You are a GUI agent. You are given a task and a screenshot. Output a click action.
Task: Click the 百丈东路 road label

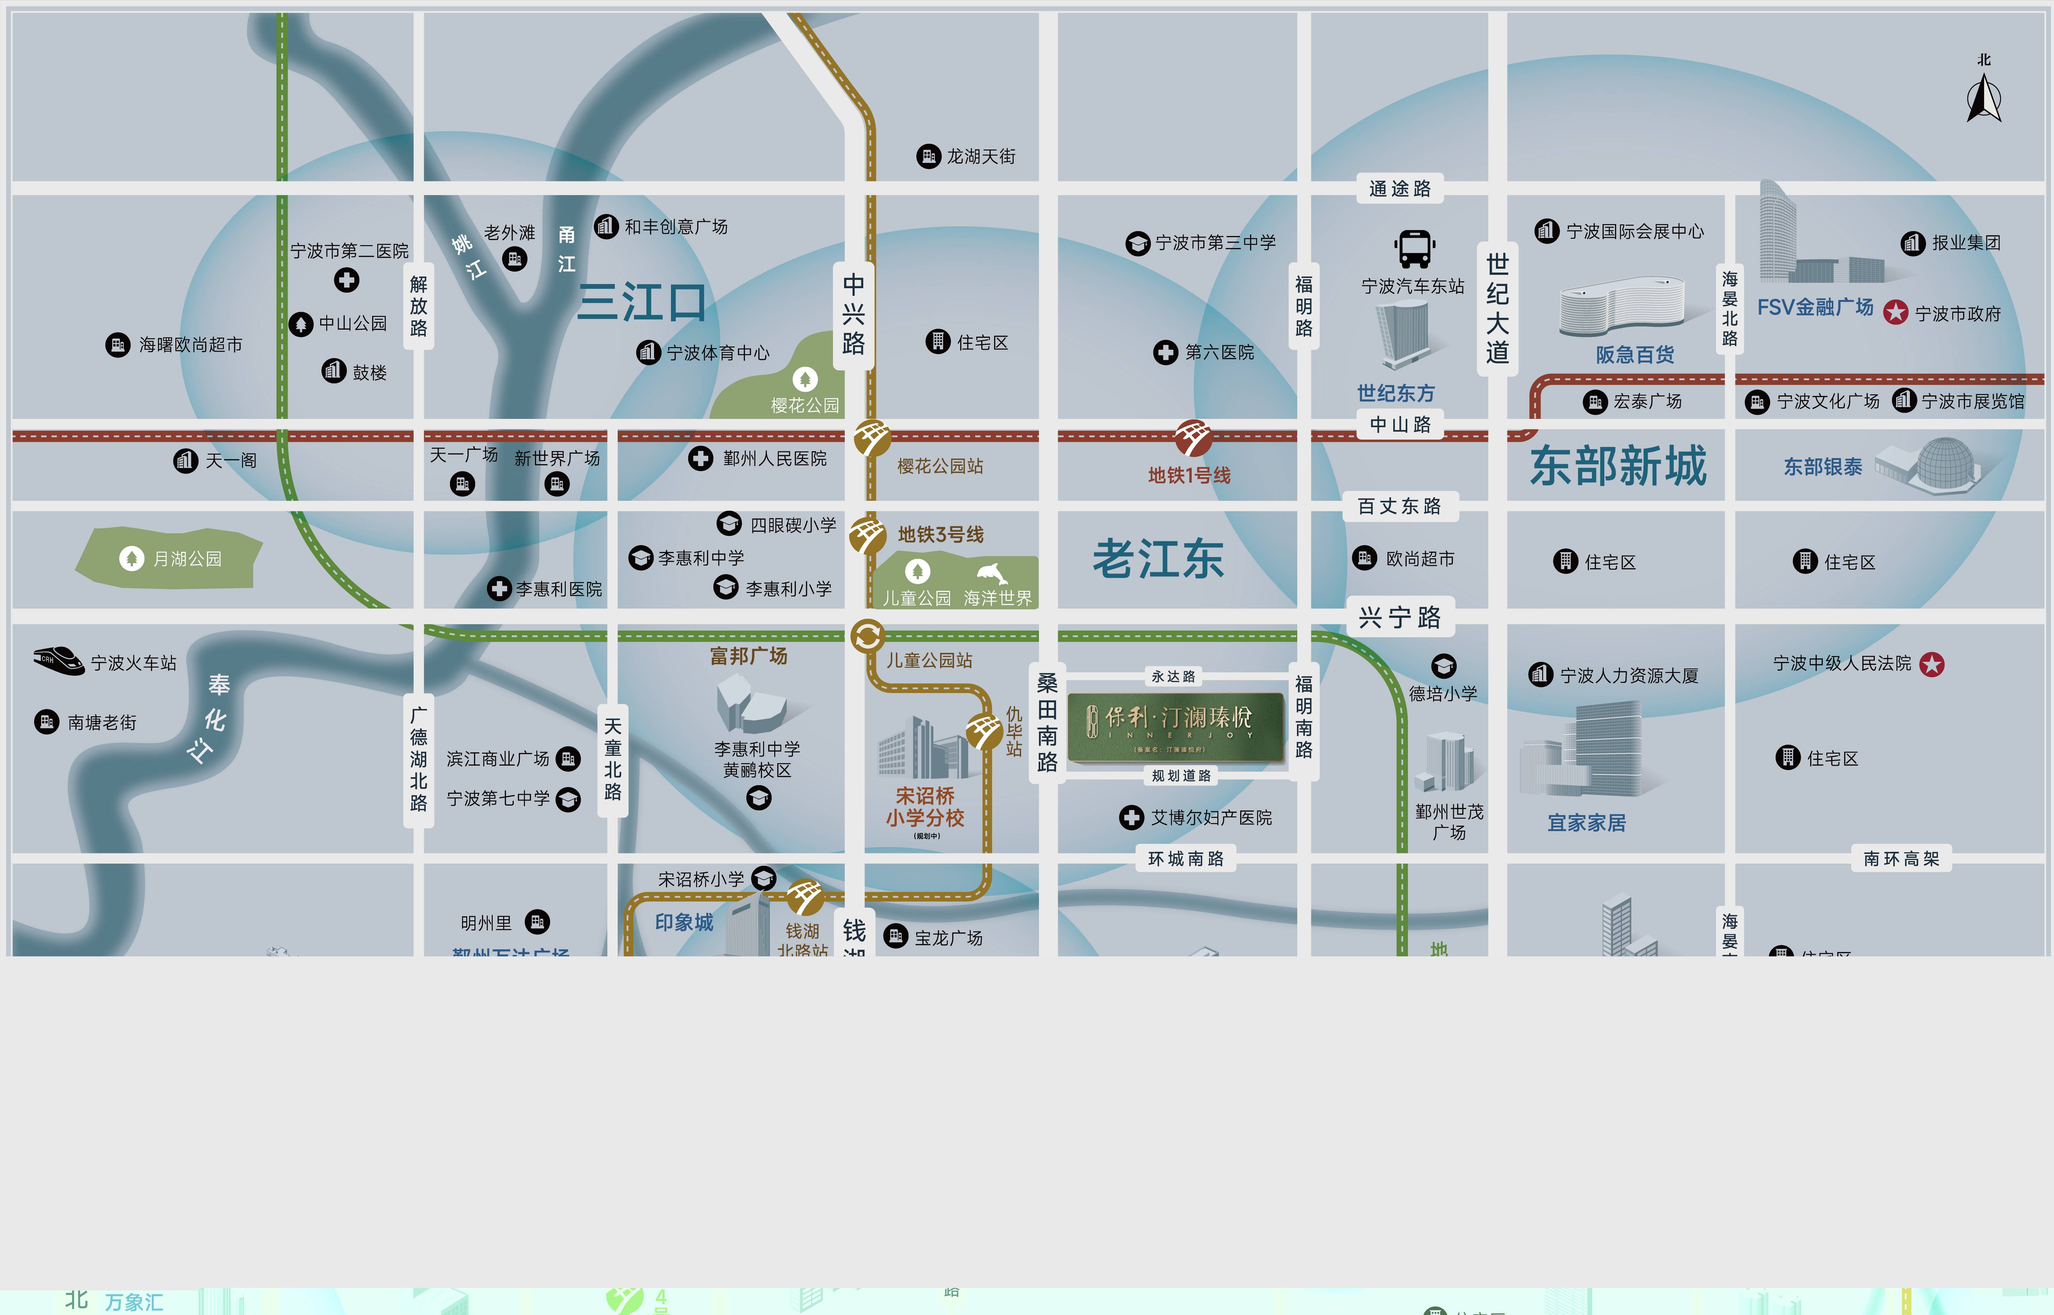click(x=1400, y=506)
